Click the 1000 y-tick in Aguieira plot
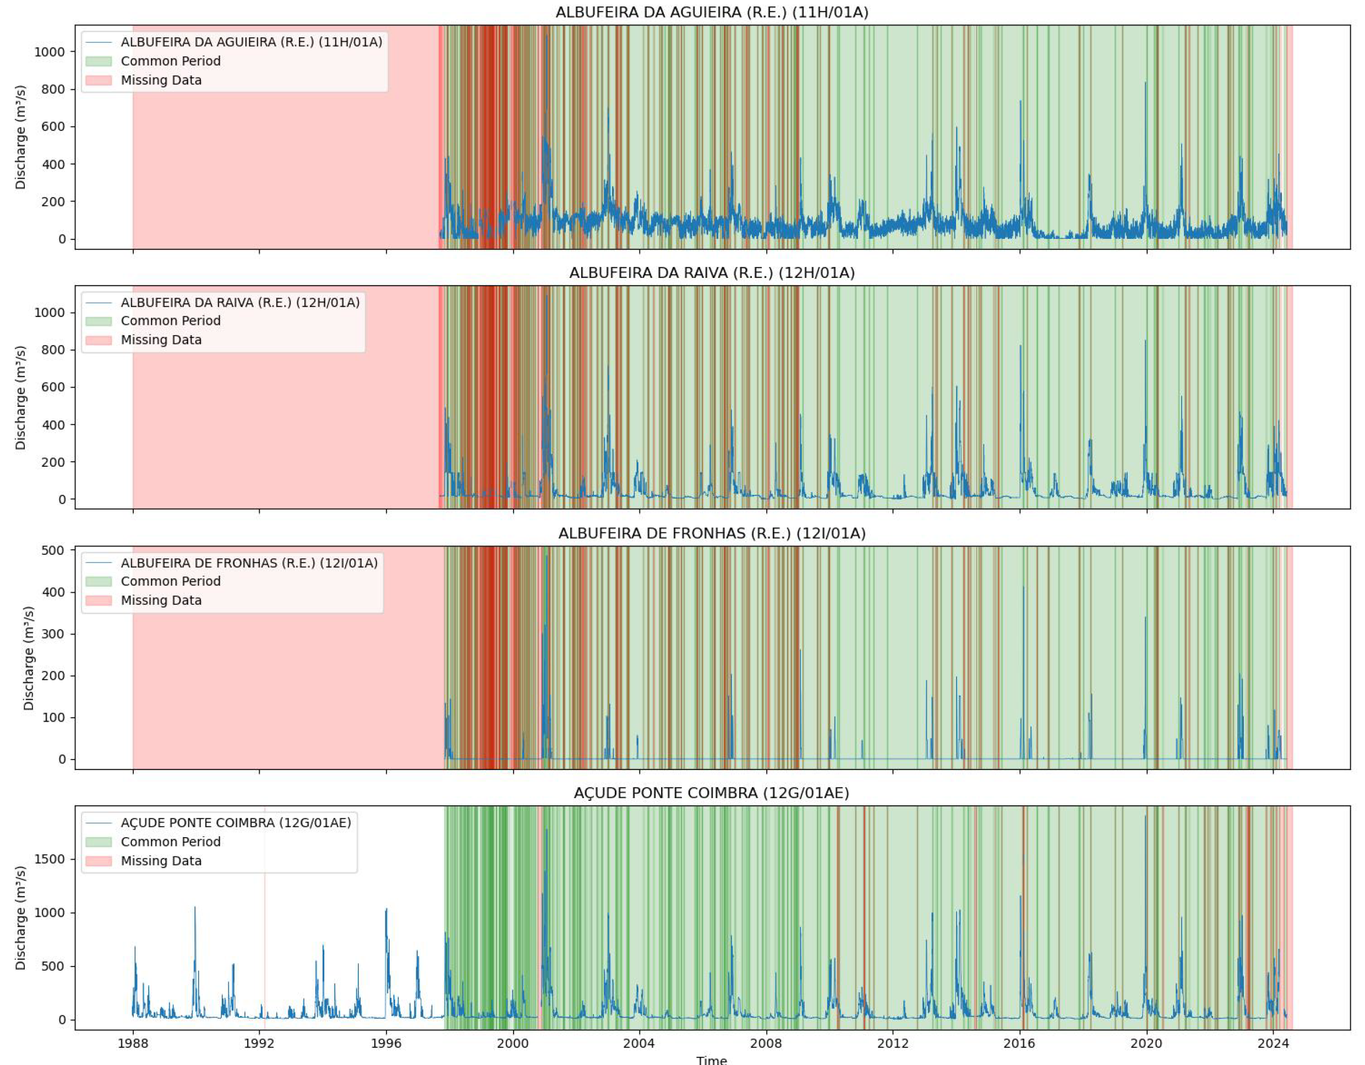Image resolution: width=1365 pixels, height=1065 pixels. point(50,52)
